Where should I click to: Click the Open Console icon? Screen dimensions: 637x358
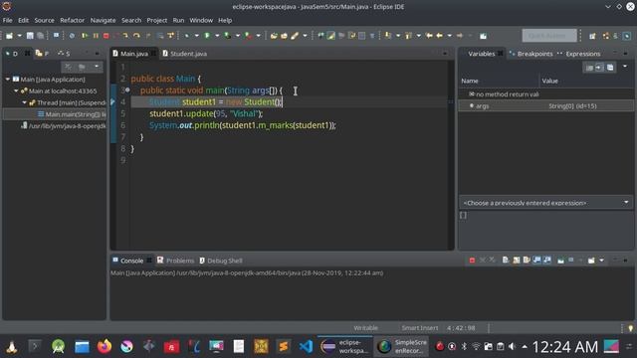click(x=592, y=261)
